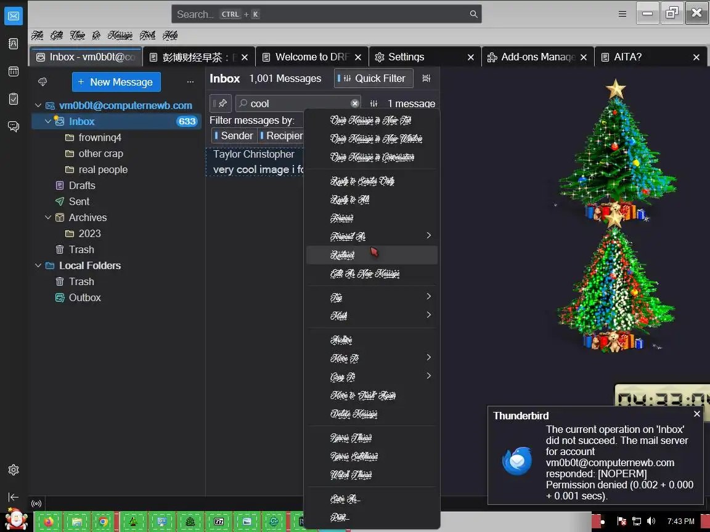
Task: Close the Thunderbird permission denied notification
Action: pos(697,414)
